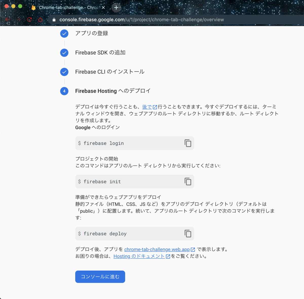Reload the Firebase console page
This screenshot has width=304, height=299.
[x=29, y=20]
